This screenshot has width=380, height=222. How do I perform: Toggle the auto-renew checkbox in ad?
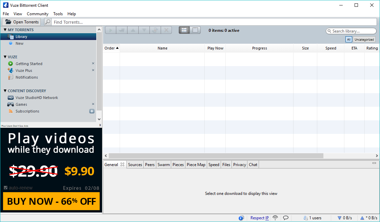(x=6, y=188)
